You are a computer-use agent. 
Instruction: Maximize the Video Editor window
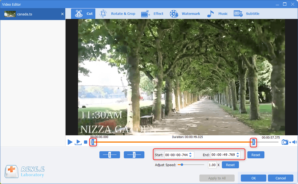(x=284, y=4)
